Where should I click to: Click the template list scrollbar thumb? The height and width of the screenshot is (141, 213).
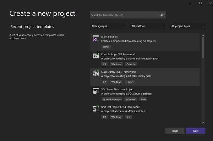click(x=203, y=47)
